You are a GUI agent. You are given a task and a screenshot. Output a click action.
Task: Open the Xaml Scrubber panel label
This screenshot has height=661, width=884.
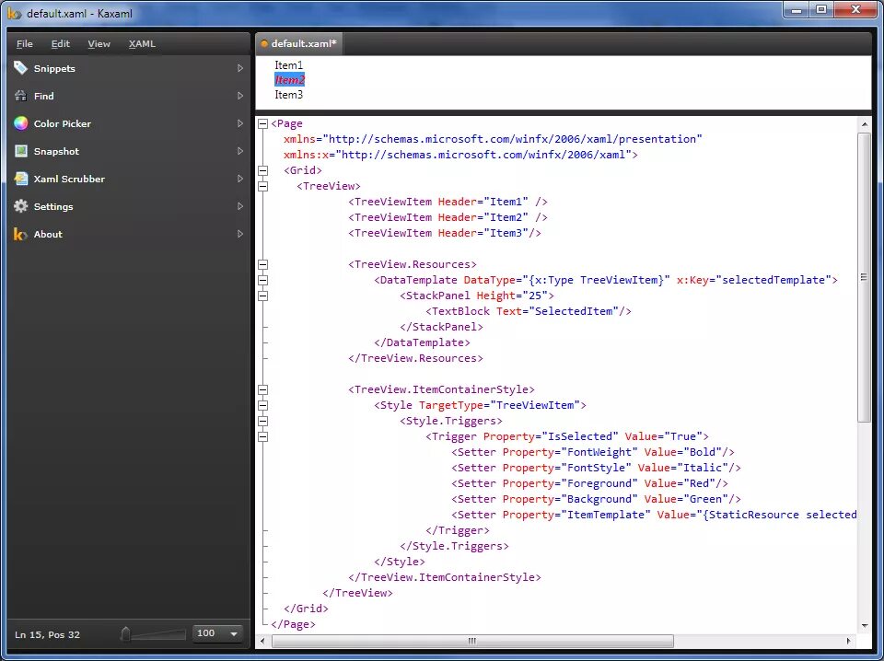tap(69, 180)
